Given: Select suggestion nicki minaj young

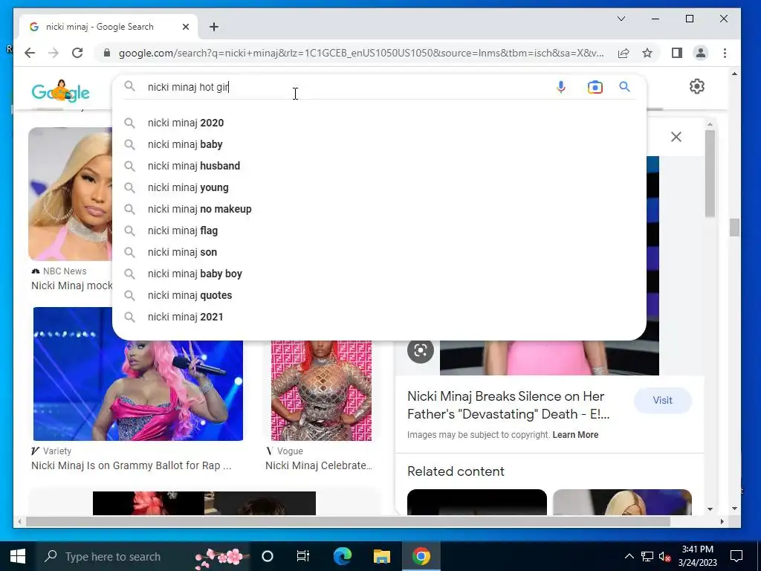Looking at the screenshot, I should click(x=380, y=187).
